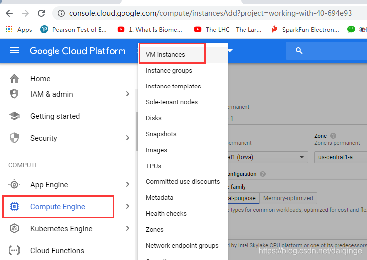Open IAM & admin in sidebar
Viewport: 367px width, 260px height.
52,94
